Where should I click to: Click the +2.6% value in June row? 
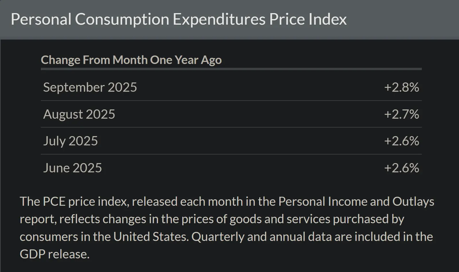pos(401,168)
